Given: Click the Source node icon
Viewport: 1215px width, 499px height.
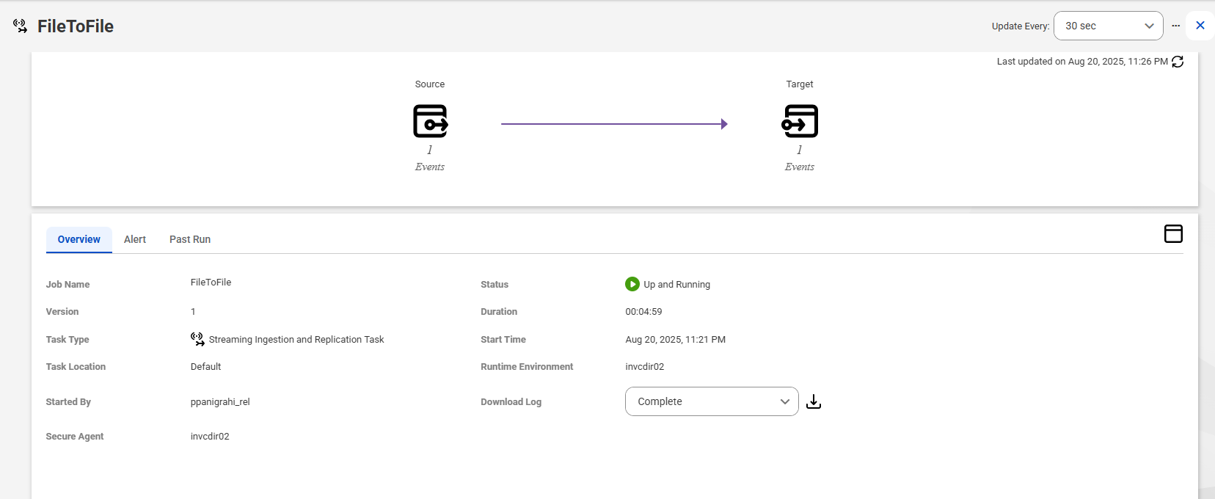Looking at the screenshot, I should pos(431,121).
